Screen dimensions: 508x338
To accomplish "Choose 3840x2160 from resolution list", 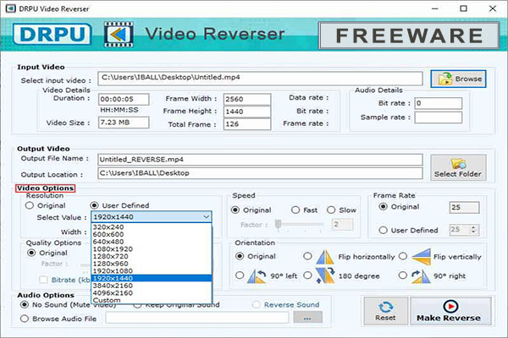I will pos(152,286).
